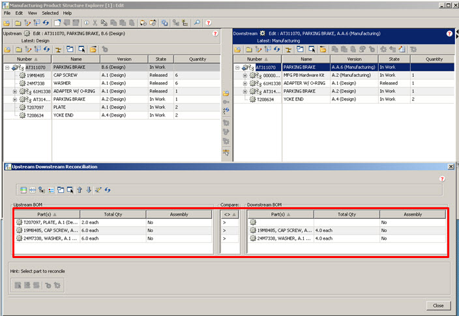The width and height of the screenshot is (459, 316).
Task: Open the Help menu
Action: (x=67, y=13)
